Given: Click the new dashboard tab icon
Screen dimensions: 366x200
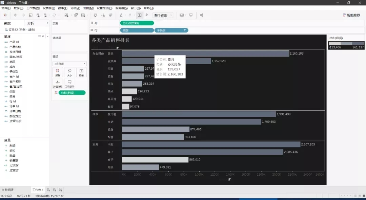Looking at the screenshot, I should 54,190.
